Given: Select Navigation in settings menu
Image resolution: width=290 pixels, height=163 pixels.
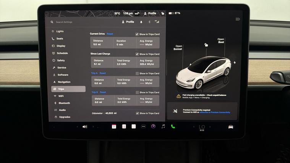Looking at the screenshot, I should tap(64, 82).
